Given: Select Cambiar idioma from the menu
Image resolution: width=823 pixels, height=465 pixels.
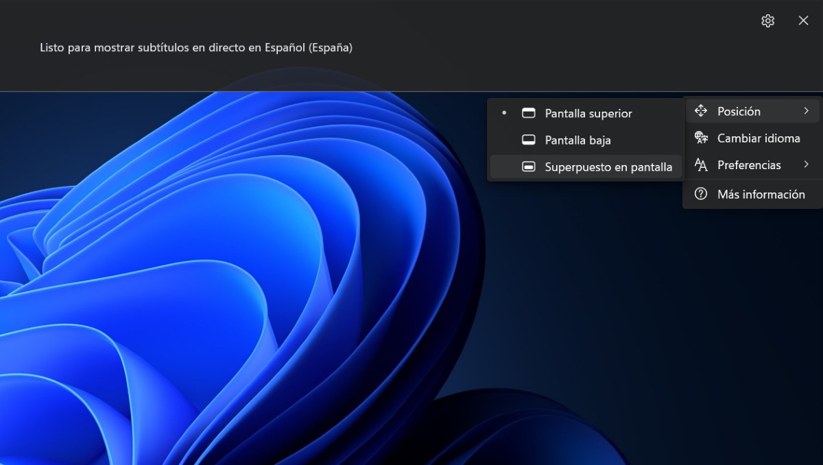Looking at the screenshot, I should coord(752,138).
